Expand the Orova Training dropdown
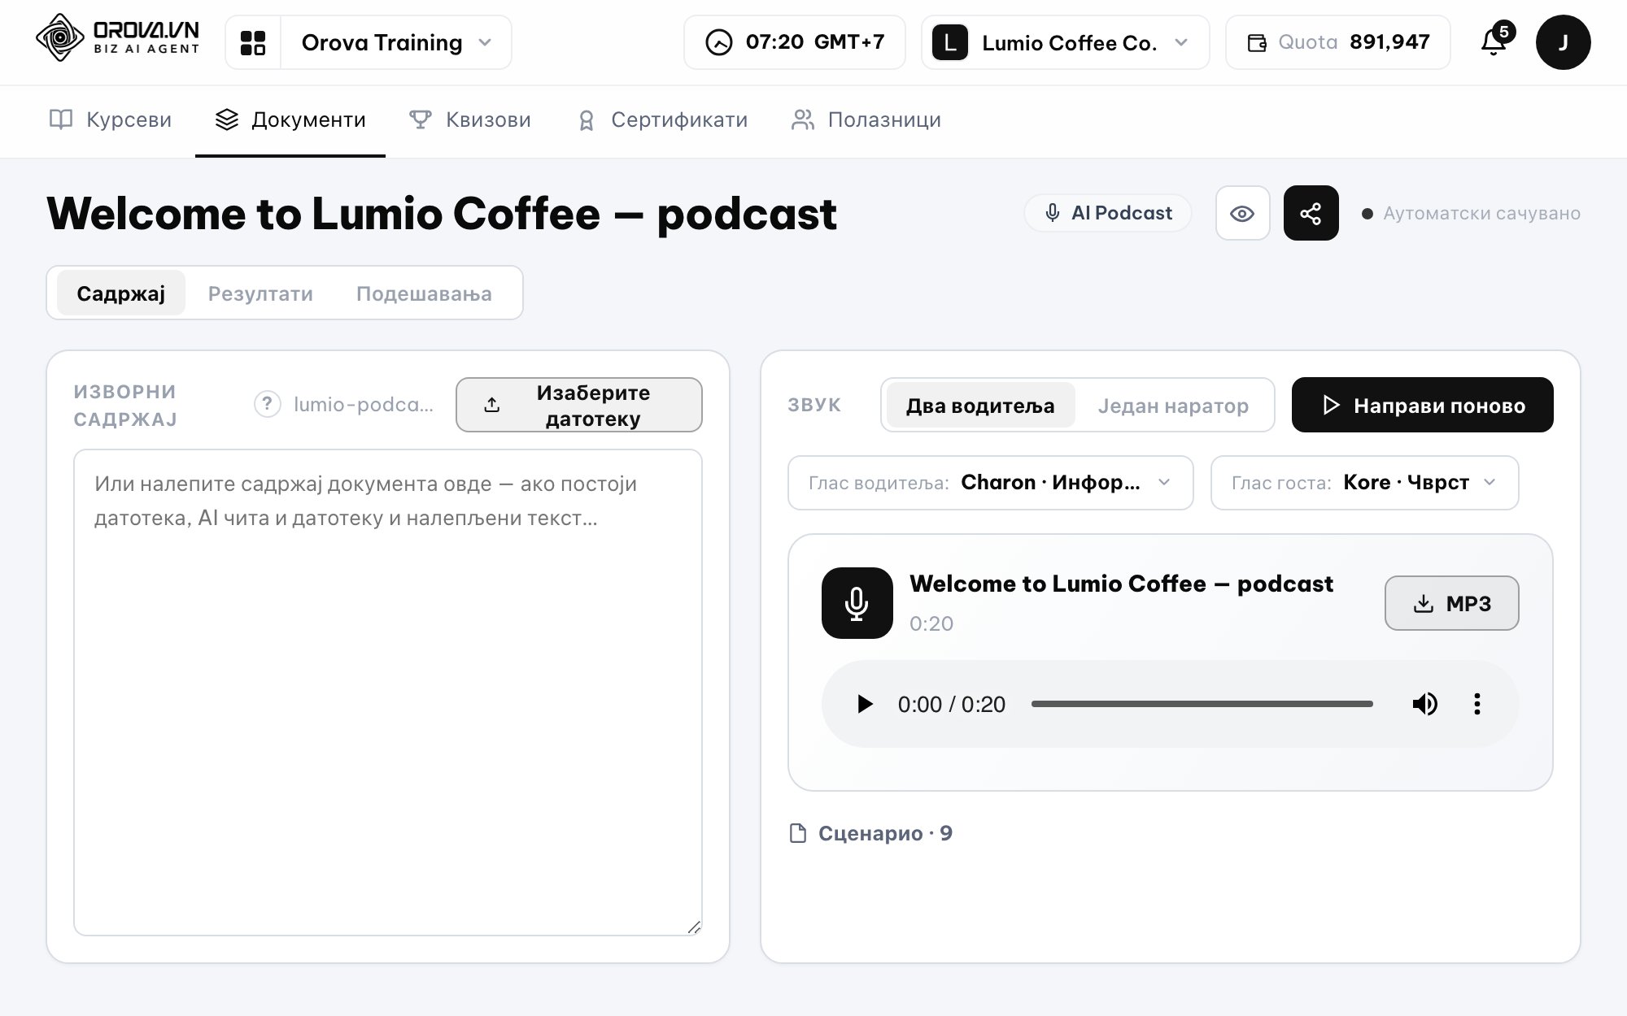 tap(396, 42)
